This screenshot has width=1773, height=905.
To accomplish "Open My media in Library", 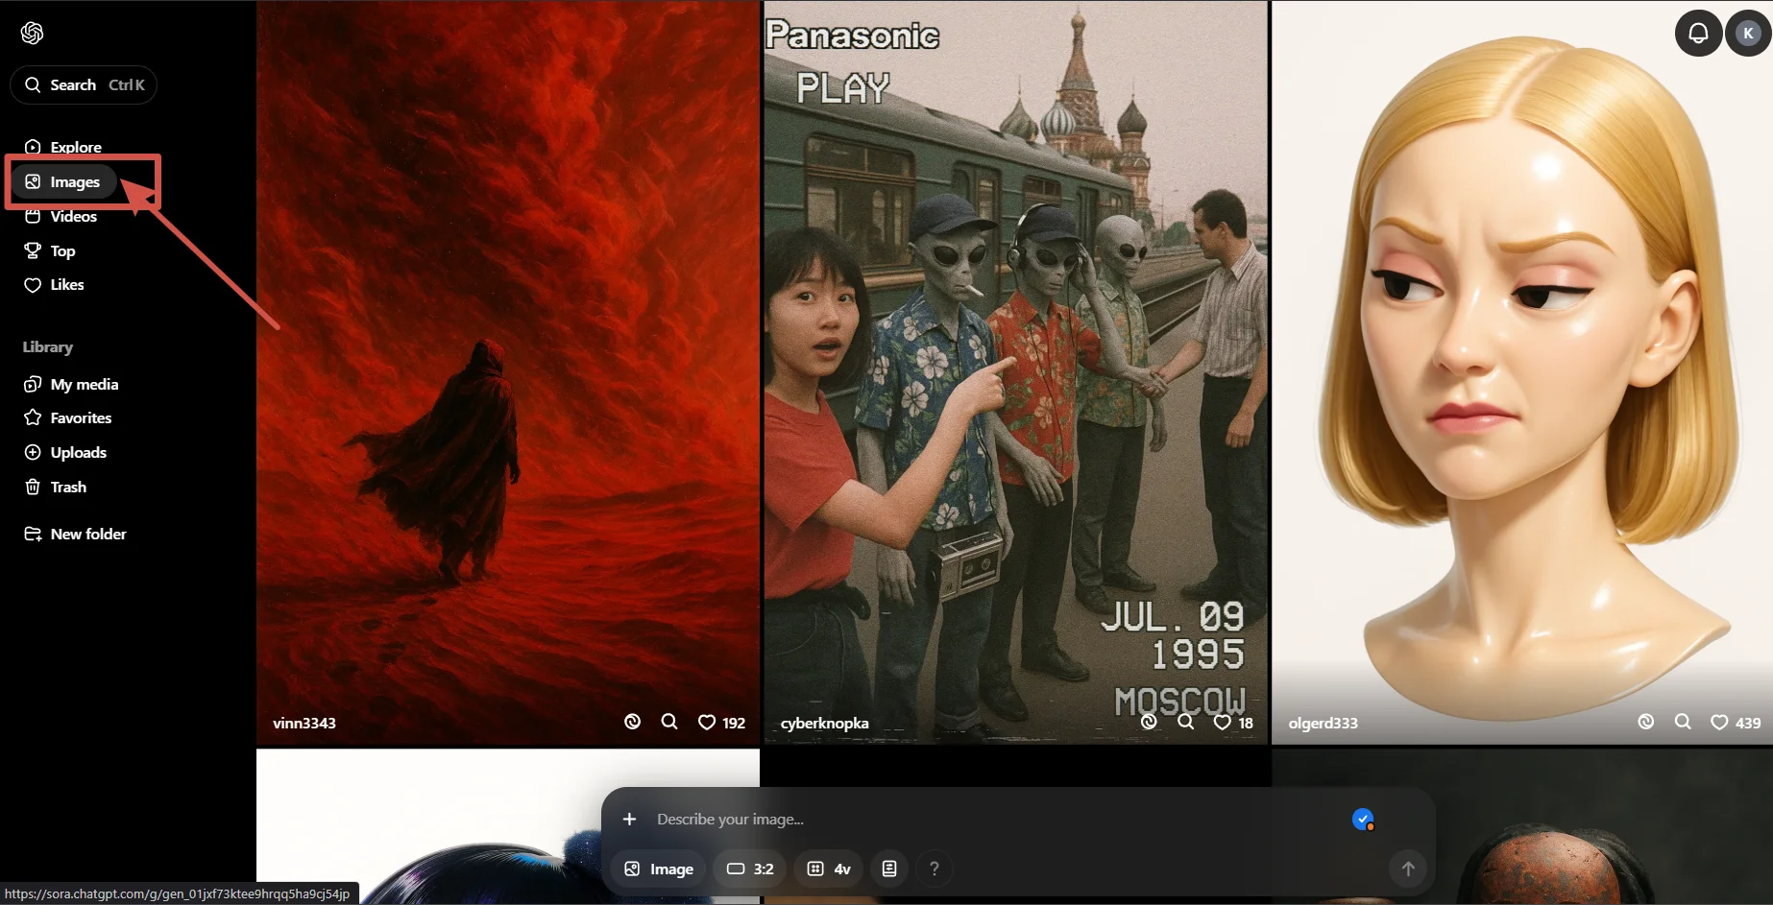I will point(71,384).
